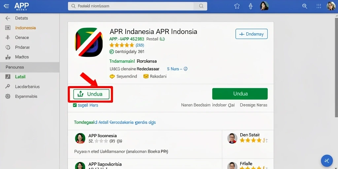Click the people icon beside Madtos
The width and height of the screenshot is (338, 169).
[x=8, y=57]
